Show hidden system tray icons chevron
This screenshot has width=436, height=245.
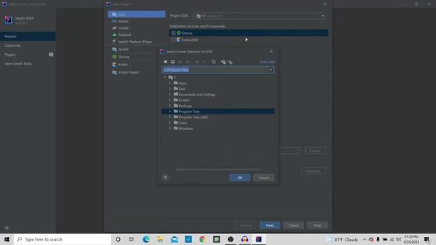point(364,239)
